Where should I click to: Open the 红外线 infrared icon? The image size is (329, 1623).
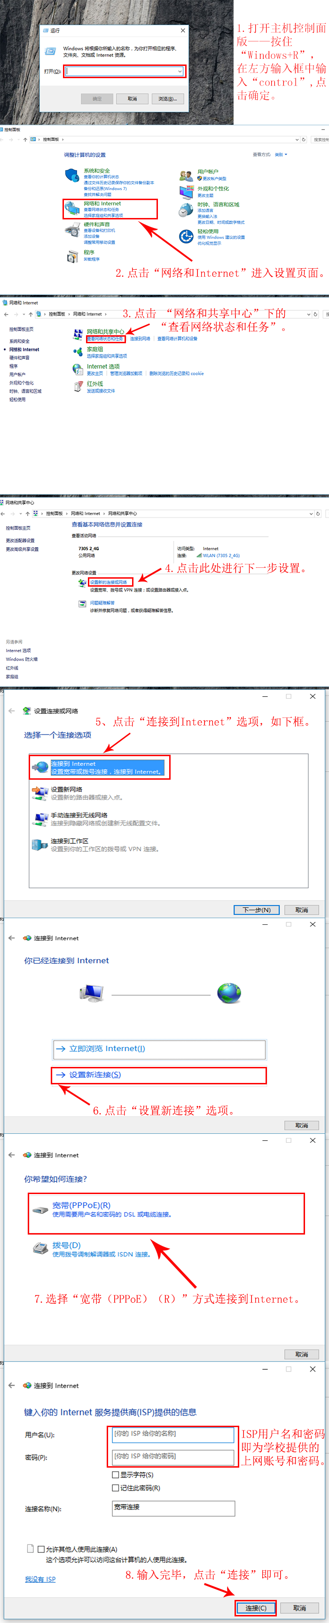coord(78,386)
